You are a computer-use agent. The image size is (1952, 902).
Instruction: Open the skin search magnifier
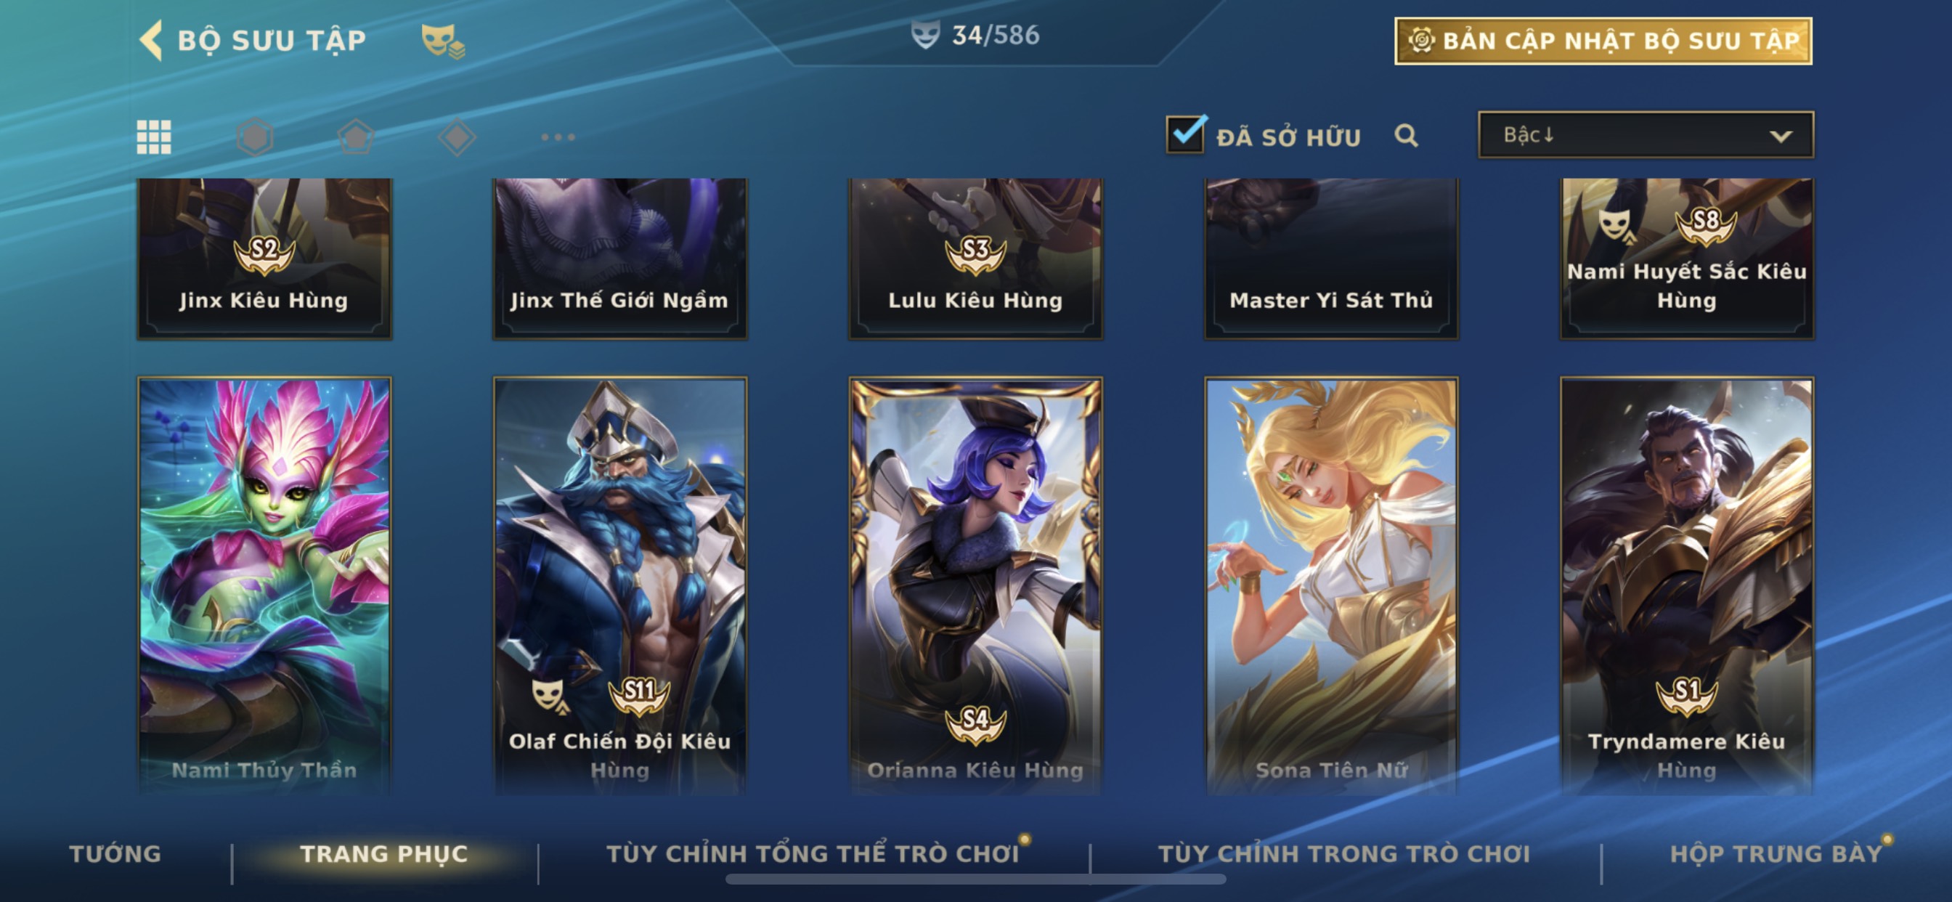(1406, 136)
